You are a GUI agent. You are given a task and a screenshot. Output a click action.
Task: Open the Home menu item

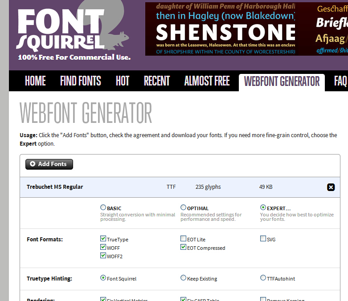pos(35,81)
